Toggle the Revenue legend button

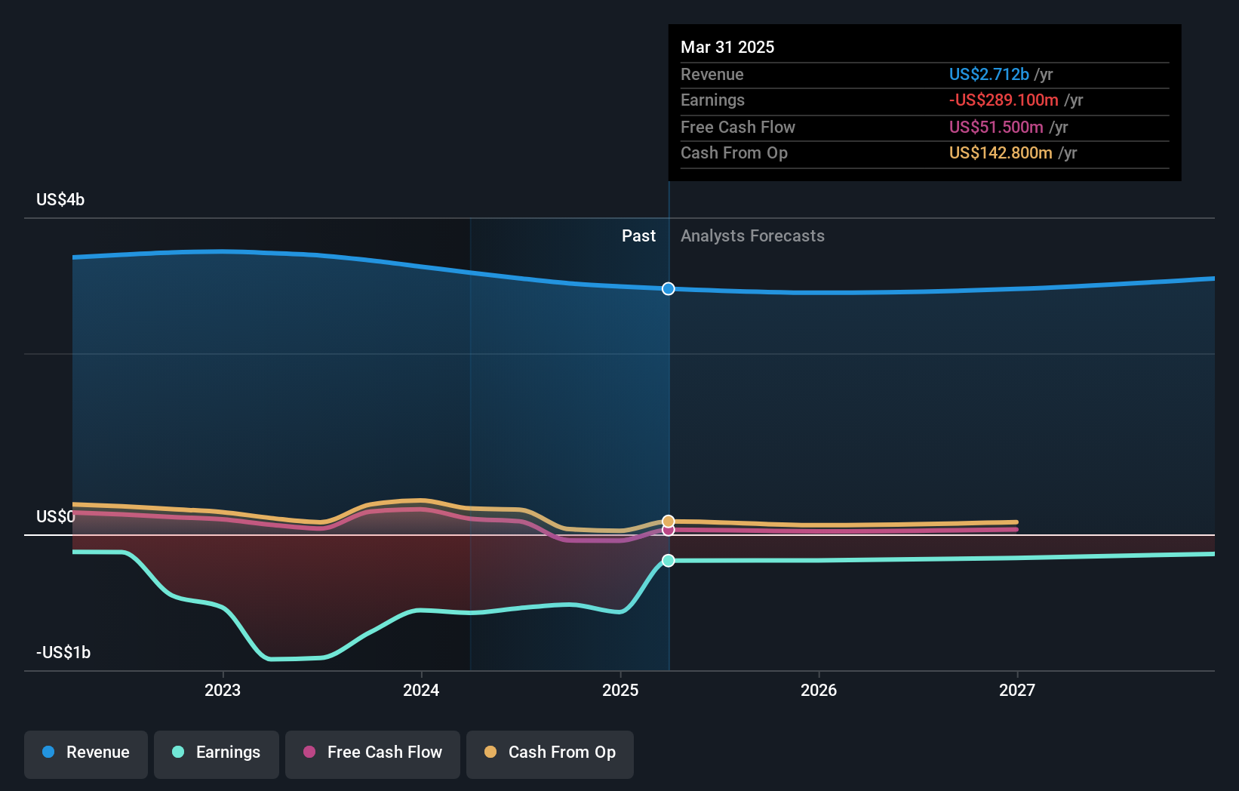point(86,754)
